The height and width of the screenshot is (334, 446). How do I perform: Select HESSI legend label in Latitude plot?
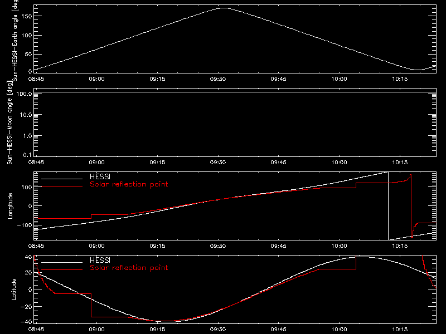point(100,260)
